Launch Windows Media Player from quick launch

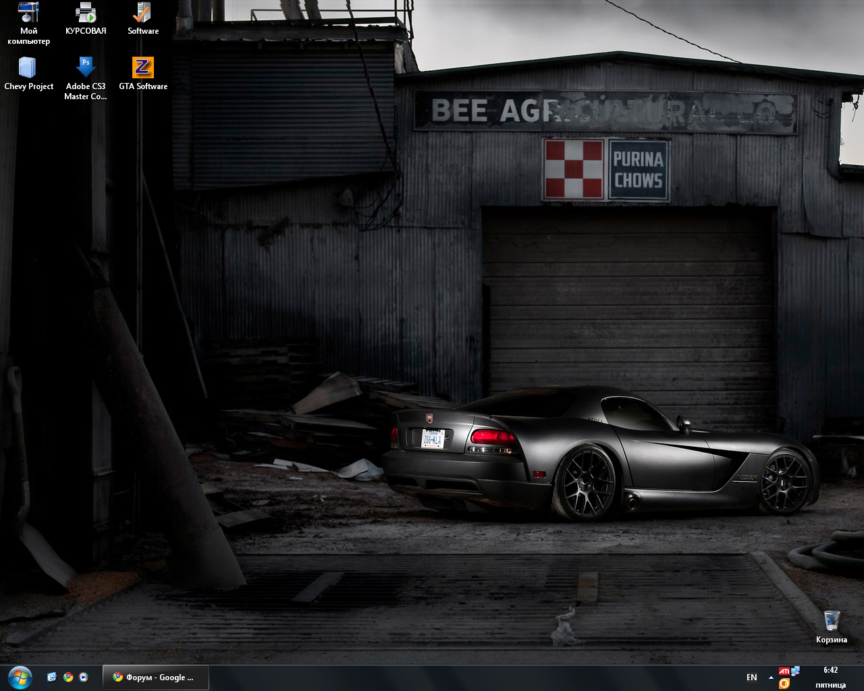[x=84, y=677]
